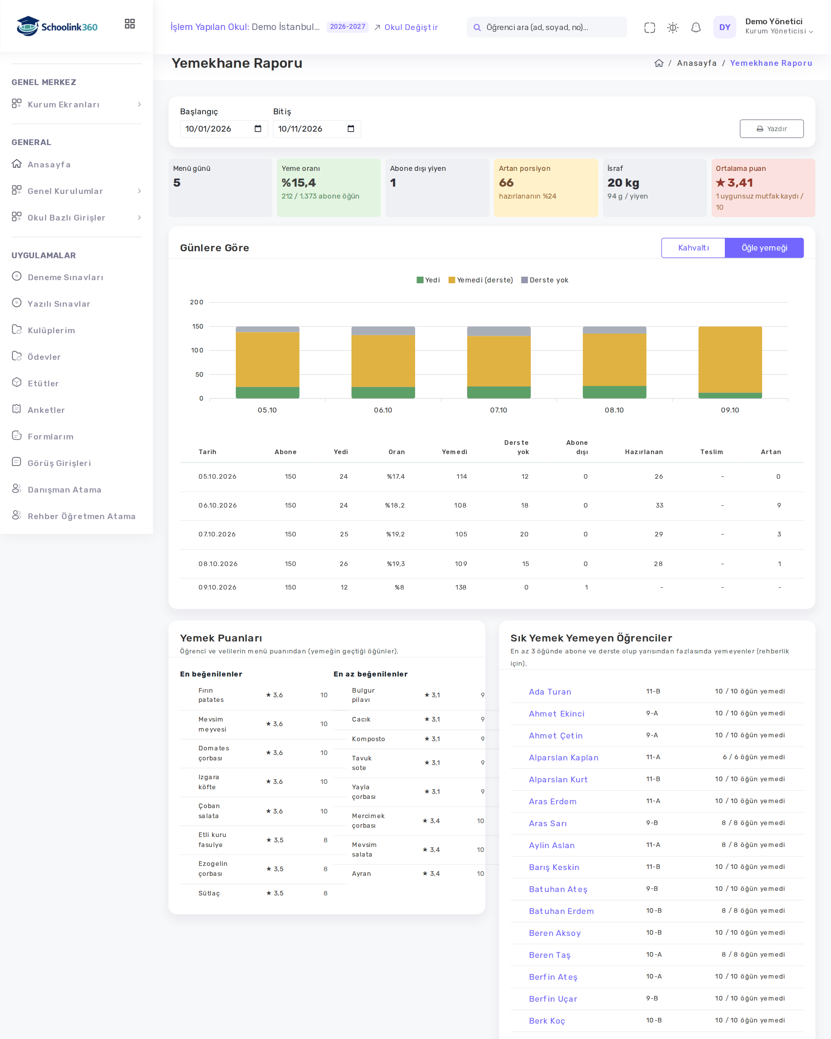The height and width of the screenshot is (1039, 831).
Task: Open student Ada Turan link
Action: pos(550,692)
